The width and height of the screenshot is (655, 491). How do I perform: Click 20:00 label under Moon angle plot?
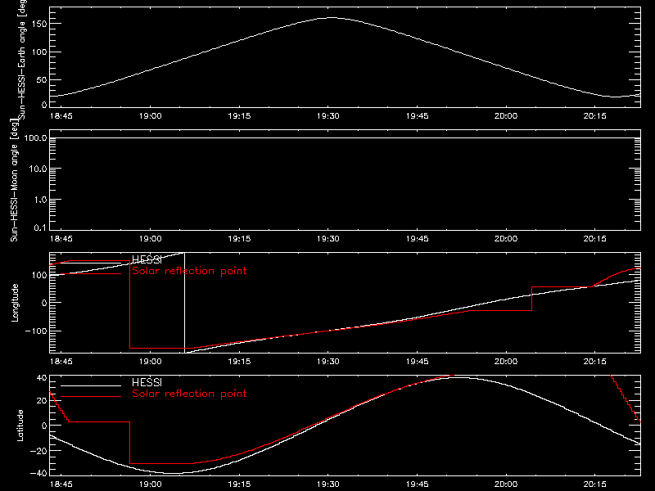tap(506, 239)
